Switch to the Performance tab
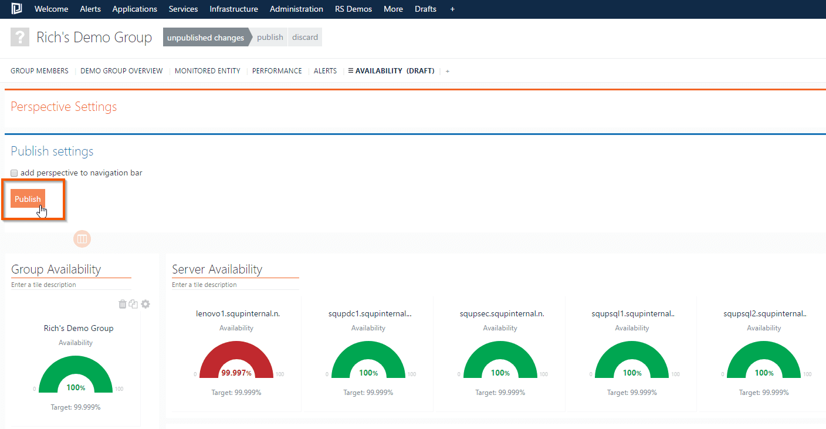The image size is (826, 429). (277, 71)
